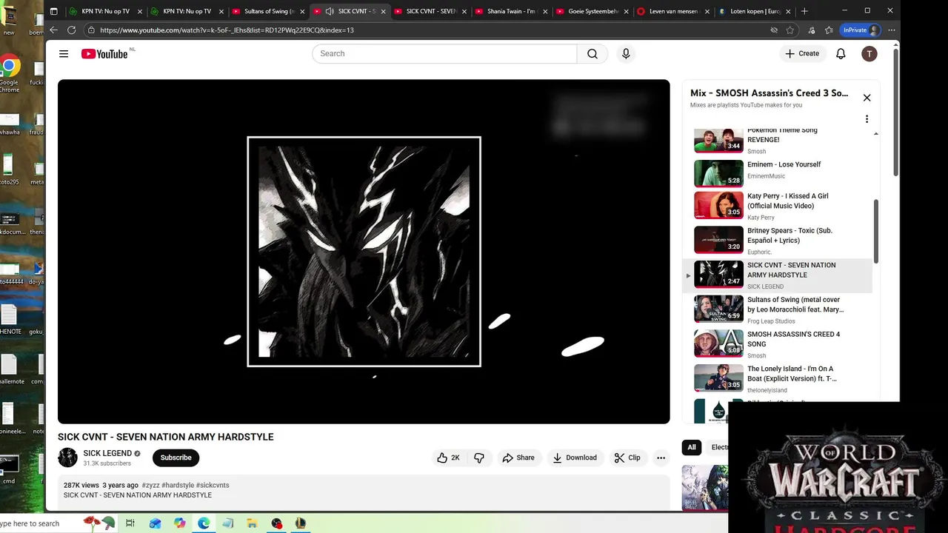Select the All filter chip

692,447
